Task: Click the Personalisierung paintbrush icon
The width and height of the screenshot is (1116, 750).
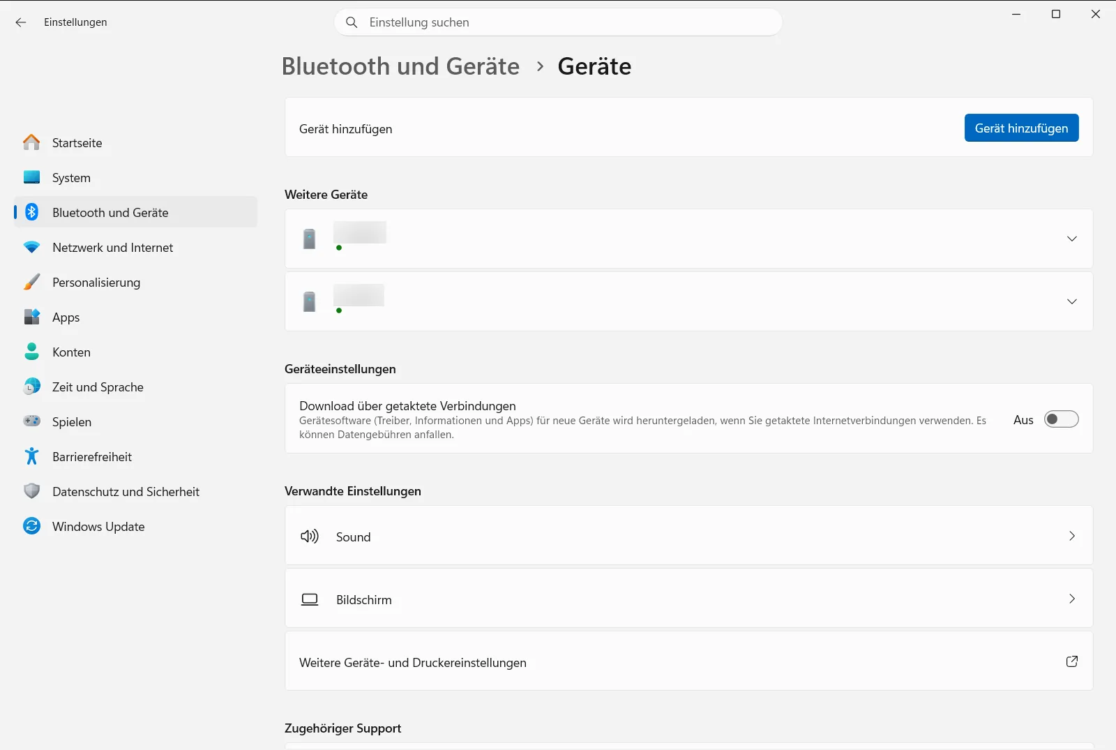Action: (31, 282)
